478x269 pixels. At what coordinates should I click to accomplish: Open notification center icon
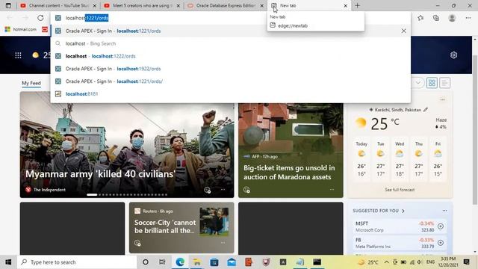(x=466, y=262)
